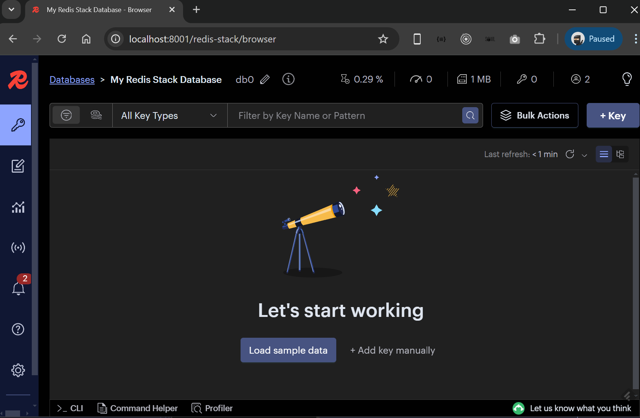Viewport: 640px width, 418px height.
Task: Open notifications bell with badge 2
Action: [18, 288]
